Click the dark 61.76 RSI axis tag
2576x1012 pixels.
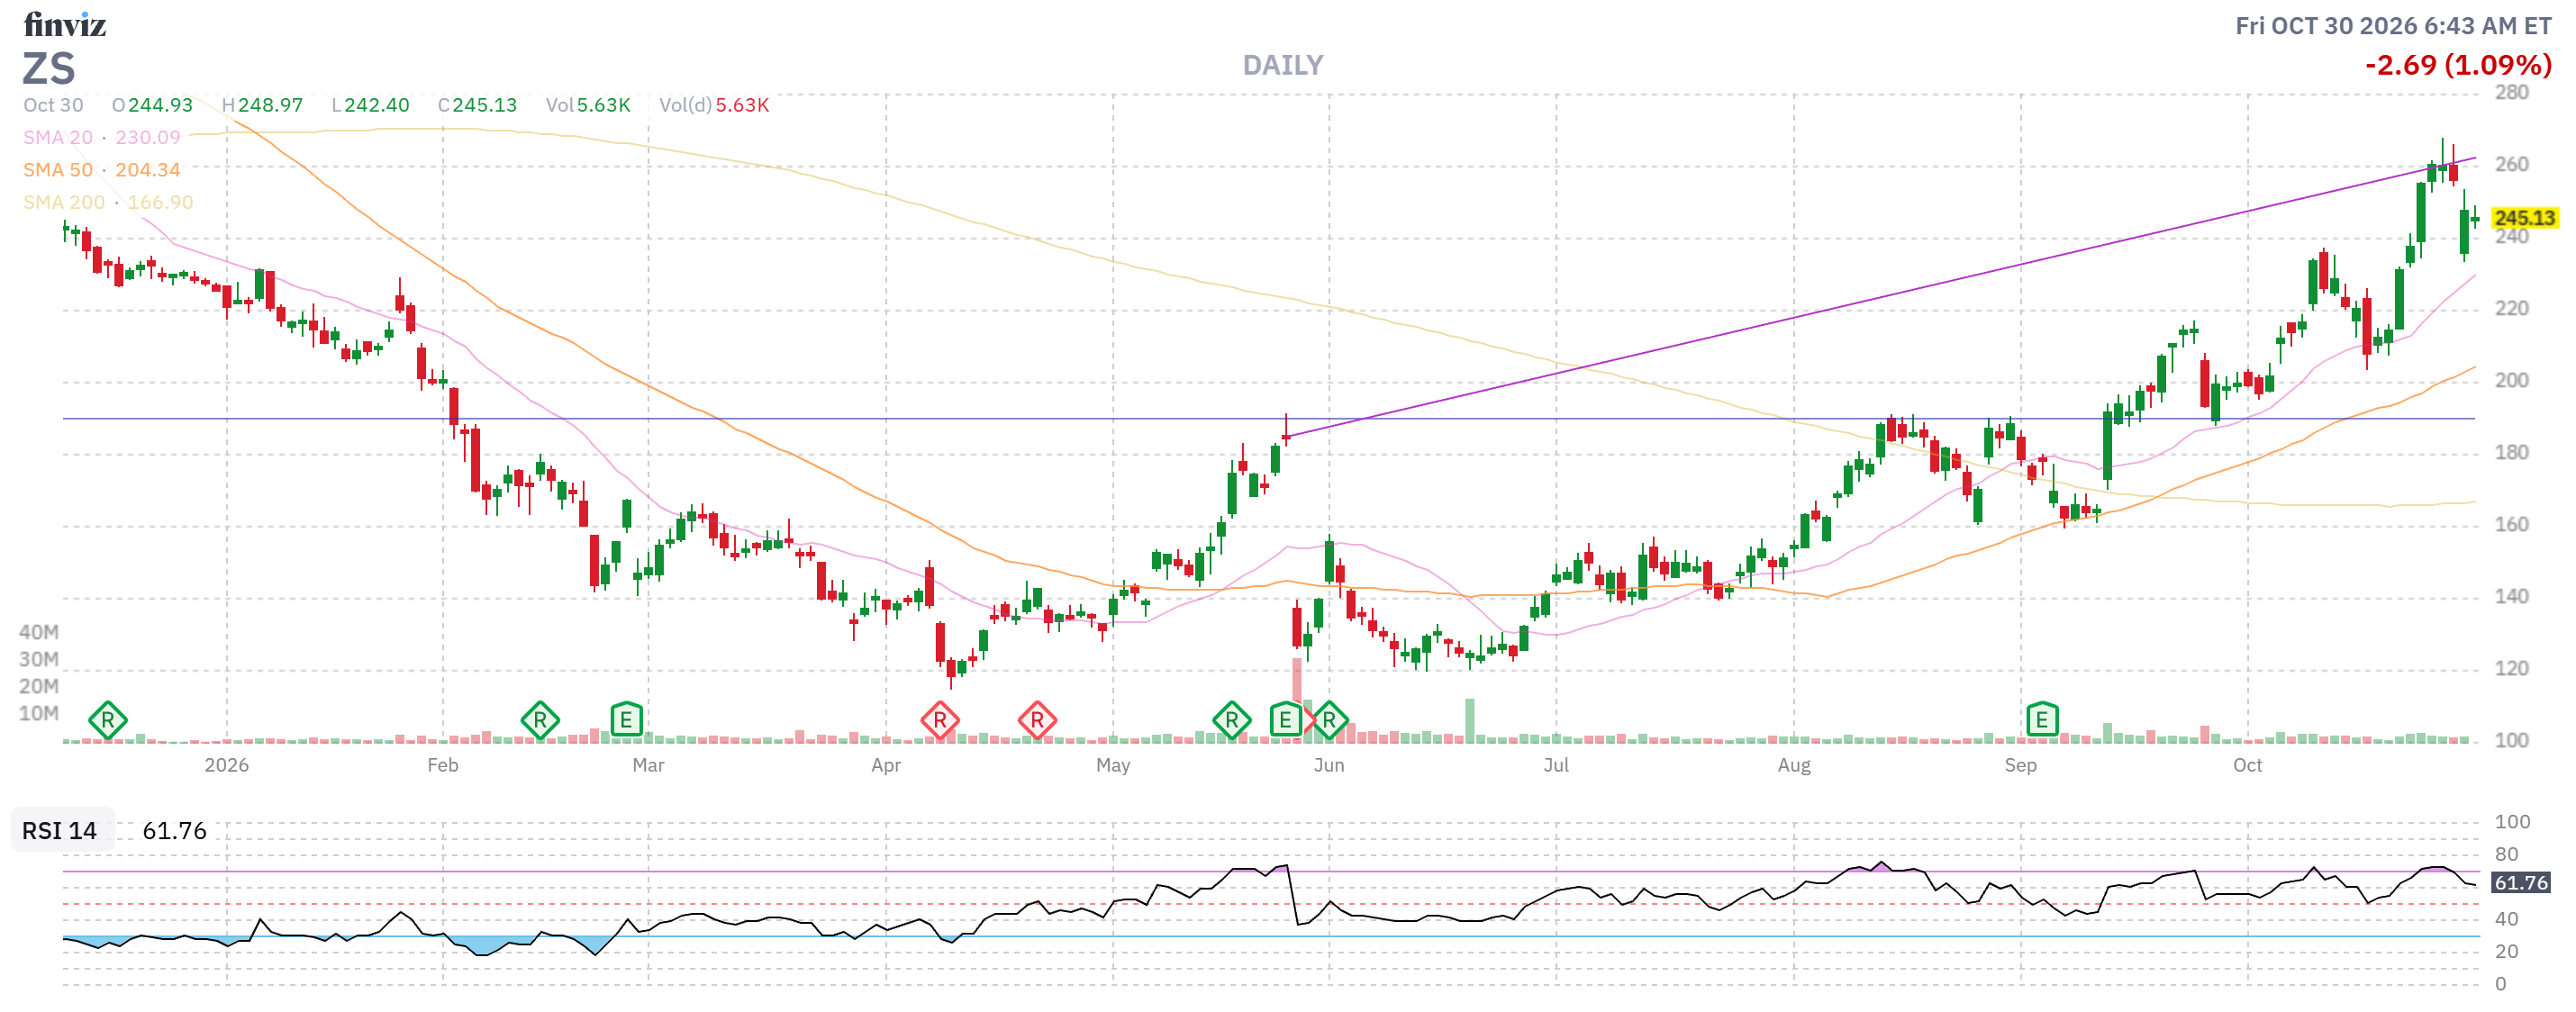point(2520,883)
